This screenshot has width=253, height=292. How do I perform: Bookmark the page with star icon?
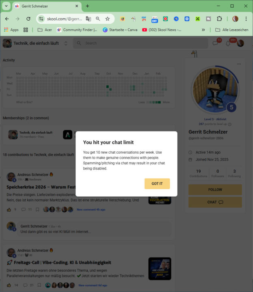click(108, 19)
